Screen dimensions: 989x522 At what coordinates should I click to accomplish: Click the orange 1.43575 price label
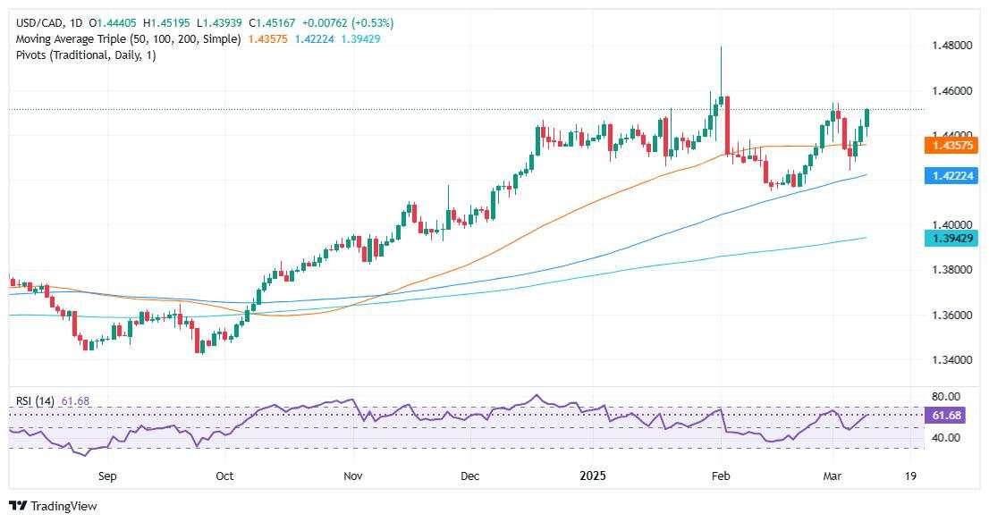tap(951, 146)
